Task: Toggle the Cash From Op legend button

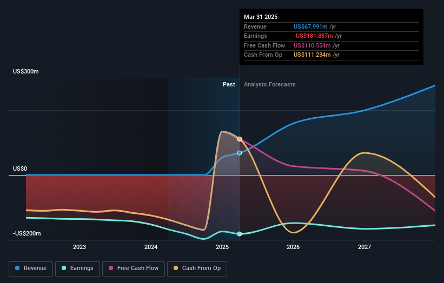Action: [197, 268]
